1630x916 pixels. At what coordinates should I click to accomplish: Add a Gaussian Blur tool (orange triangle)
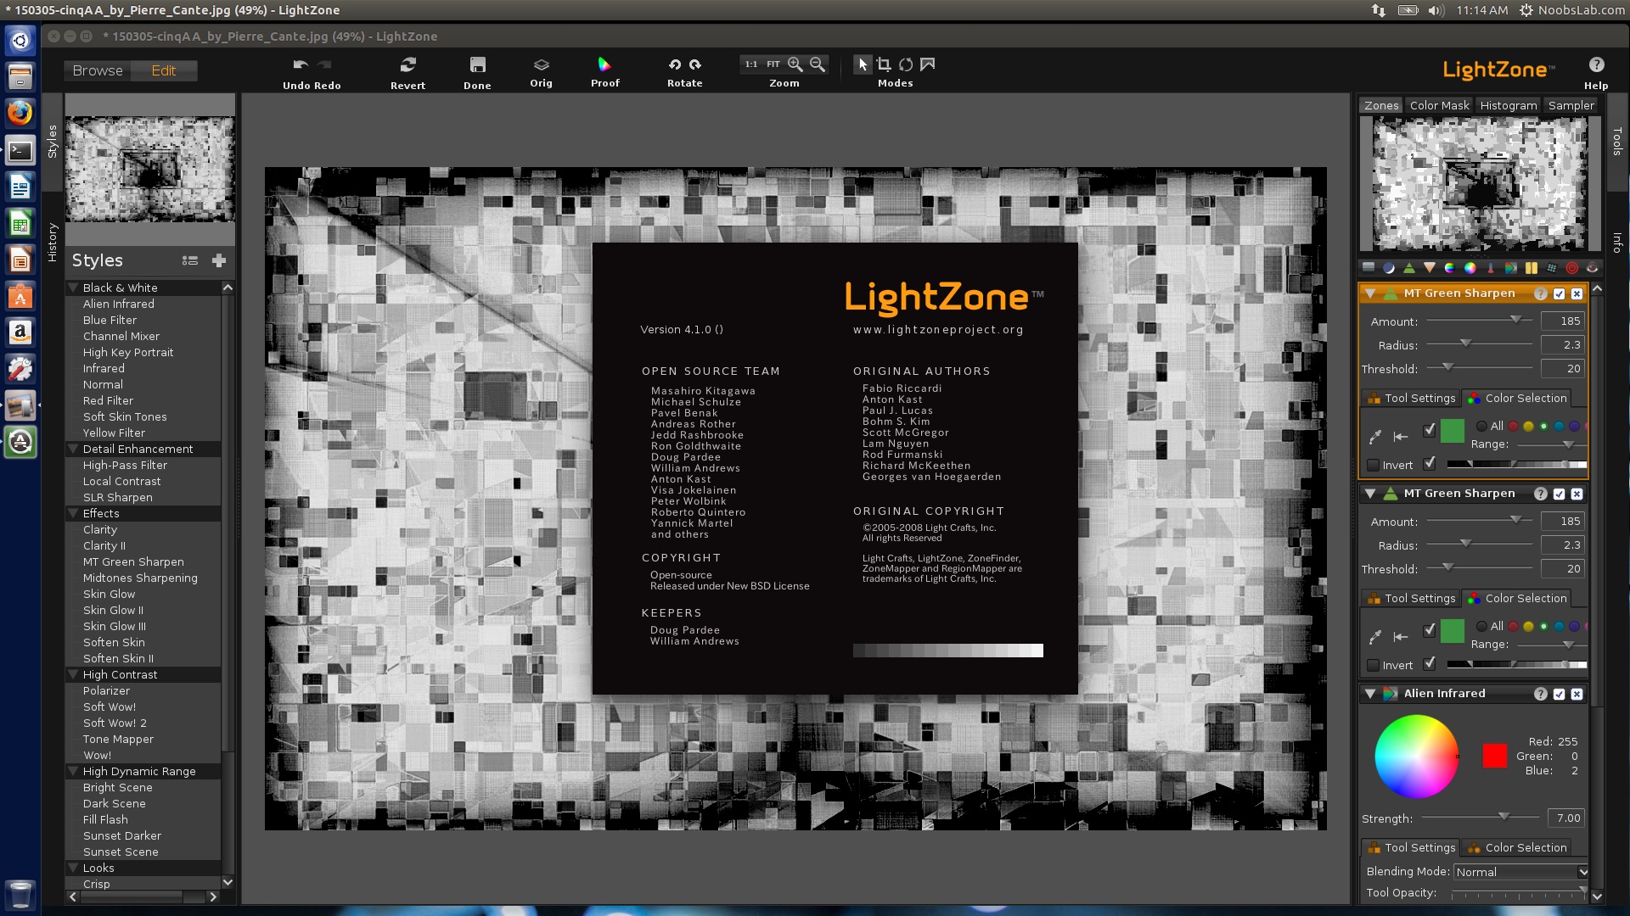pyautogui.click(x=1430, y=268)
